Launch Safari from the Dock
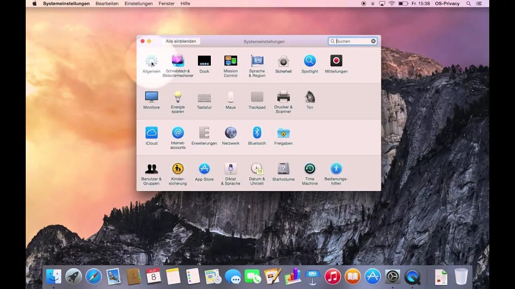 (94, 276)
